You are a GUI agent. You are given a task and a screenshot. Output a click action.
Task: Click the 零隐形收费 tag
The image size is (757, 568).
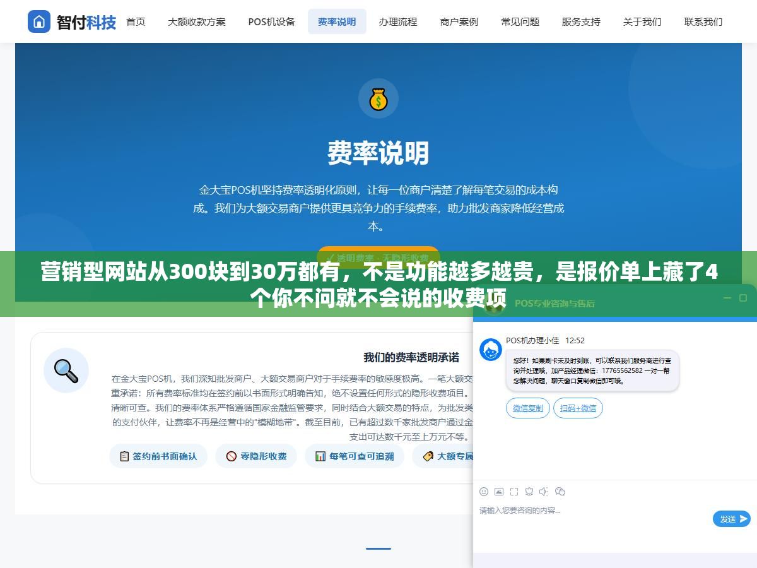[256, 456]
